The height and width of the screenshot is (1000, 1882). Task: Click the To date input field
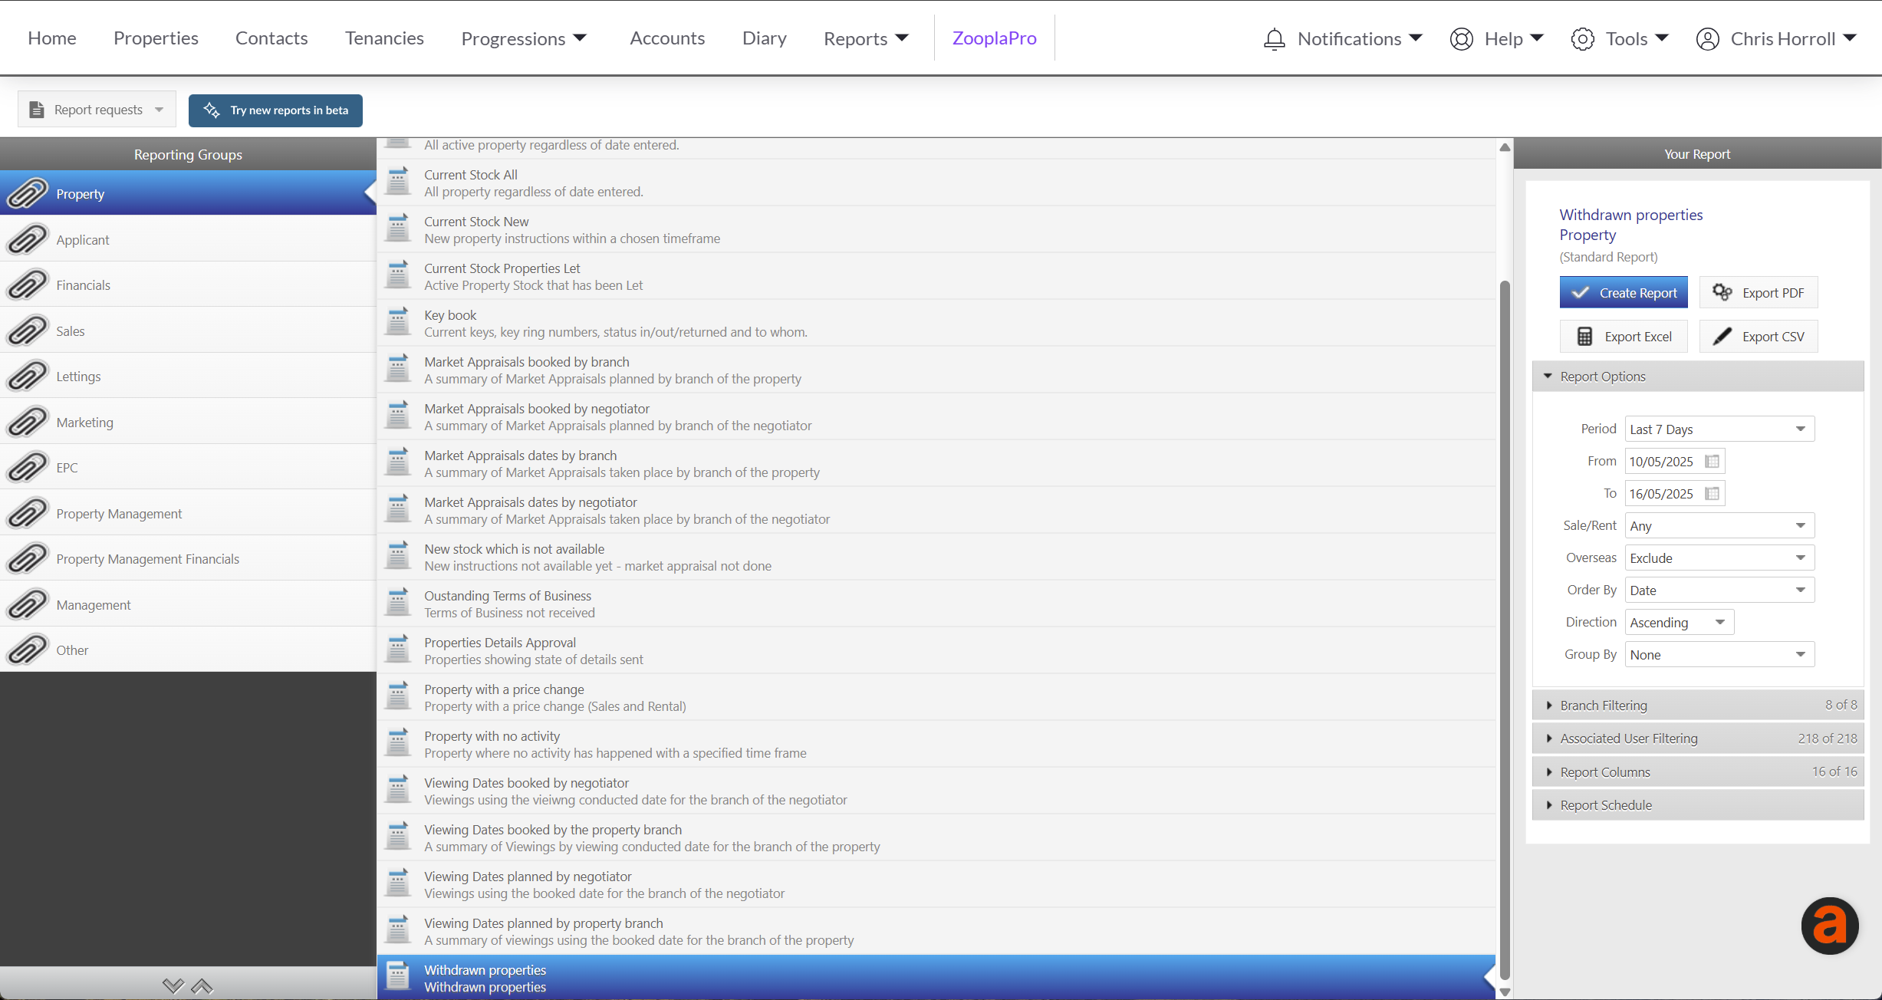click(1675, 493)
